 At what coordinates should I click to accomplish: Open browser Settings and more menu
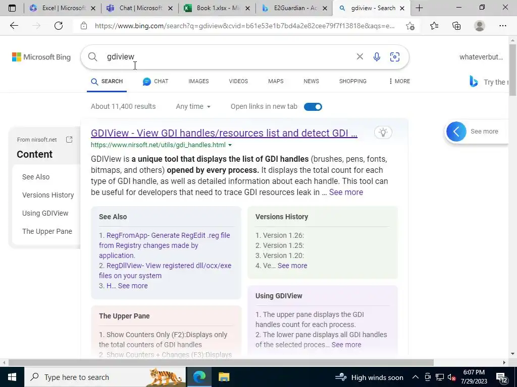502,26
